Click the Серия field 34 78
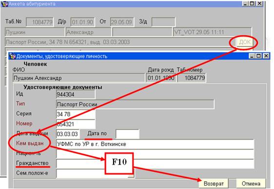Screen dimensions: 274x189 tap(76, 114)
